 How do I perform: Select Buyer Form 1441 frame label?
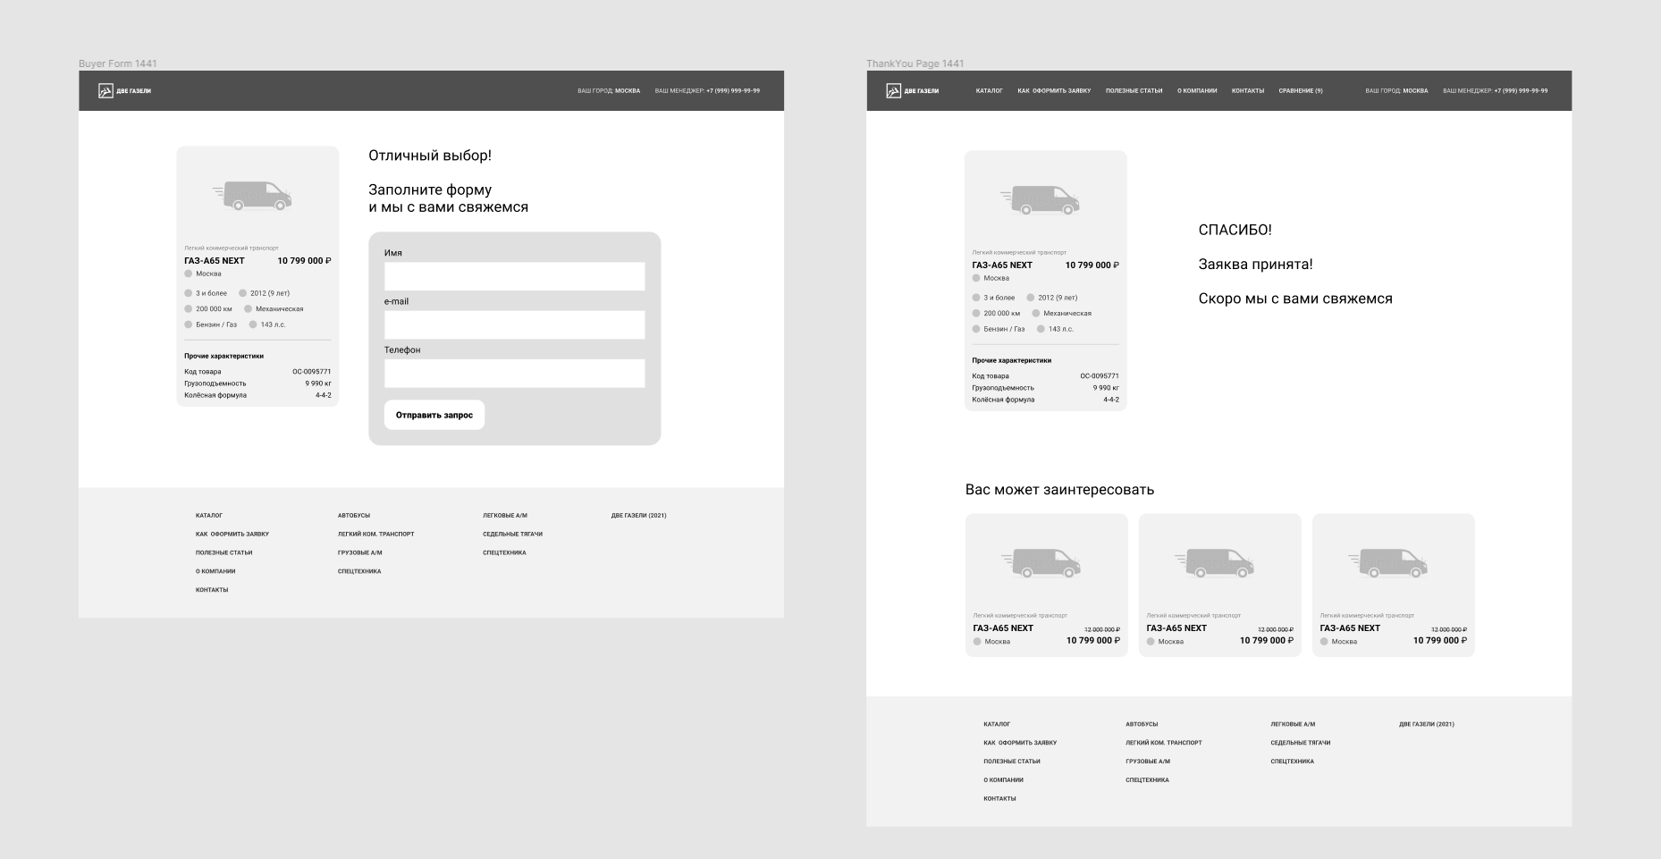[x=118, y=63]
